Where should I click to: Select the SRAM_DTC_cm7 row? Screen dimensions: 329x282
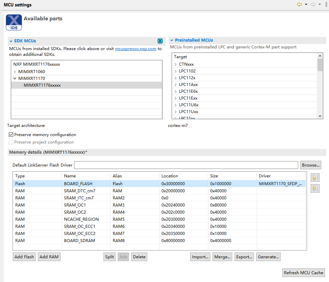point(159,191)
